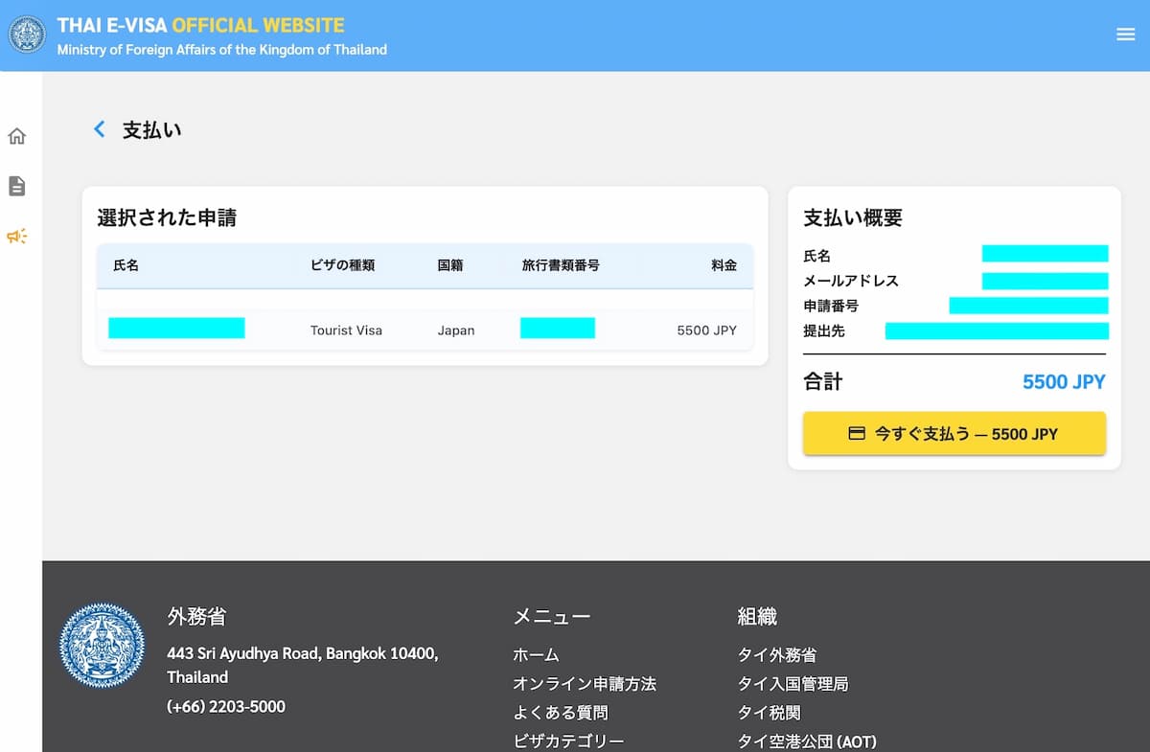
Task: Select the Tourist Visa cell in table
Action: [346, 330]
